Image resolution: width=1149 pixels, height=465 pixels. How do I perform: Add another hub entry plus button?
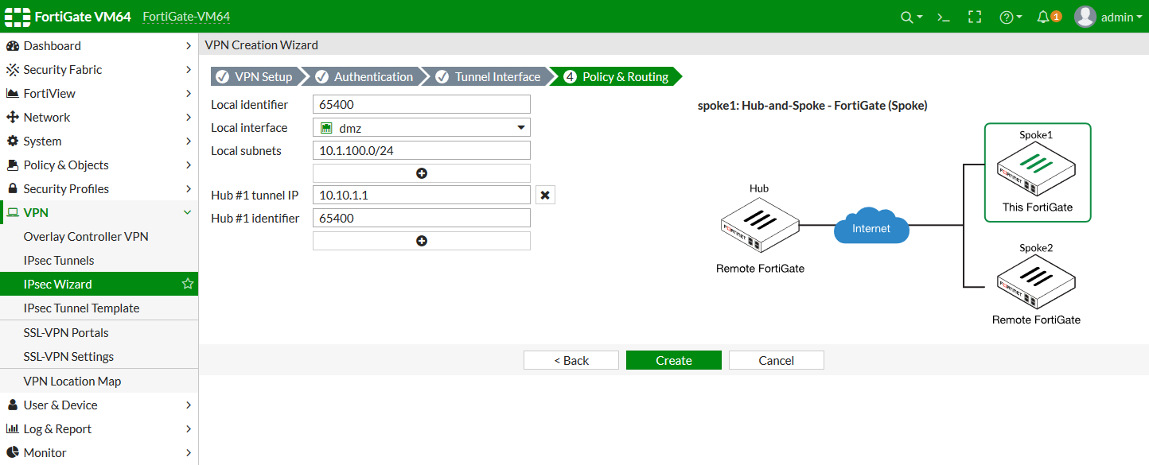coord(422,241)
